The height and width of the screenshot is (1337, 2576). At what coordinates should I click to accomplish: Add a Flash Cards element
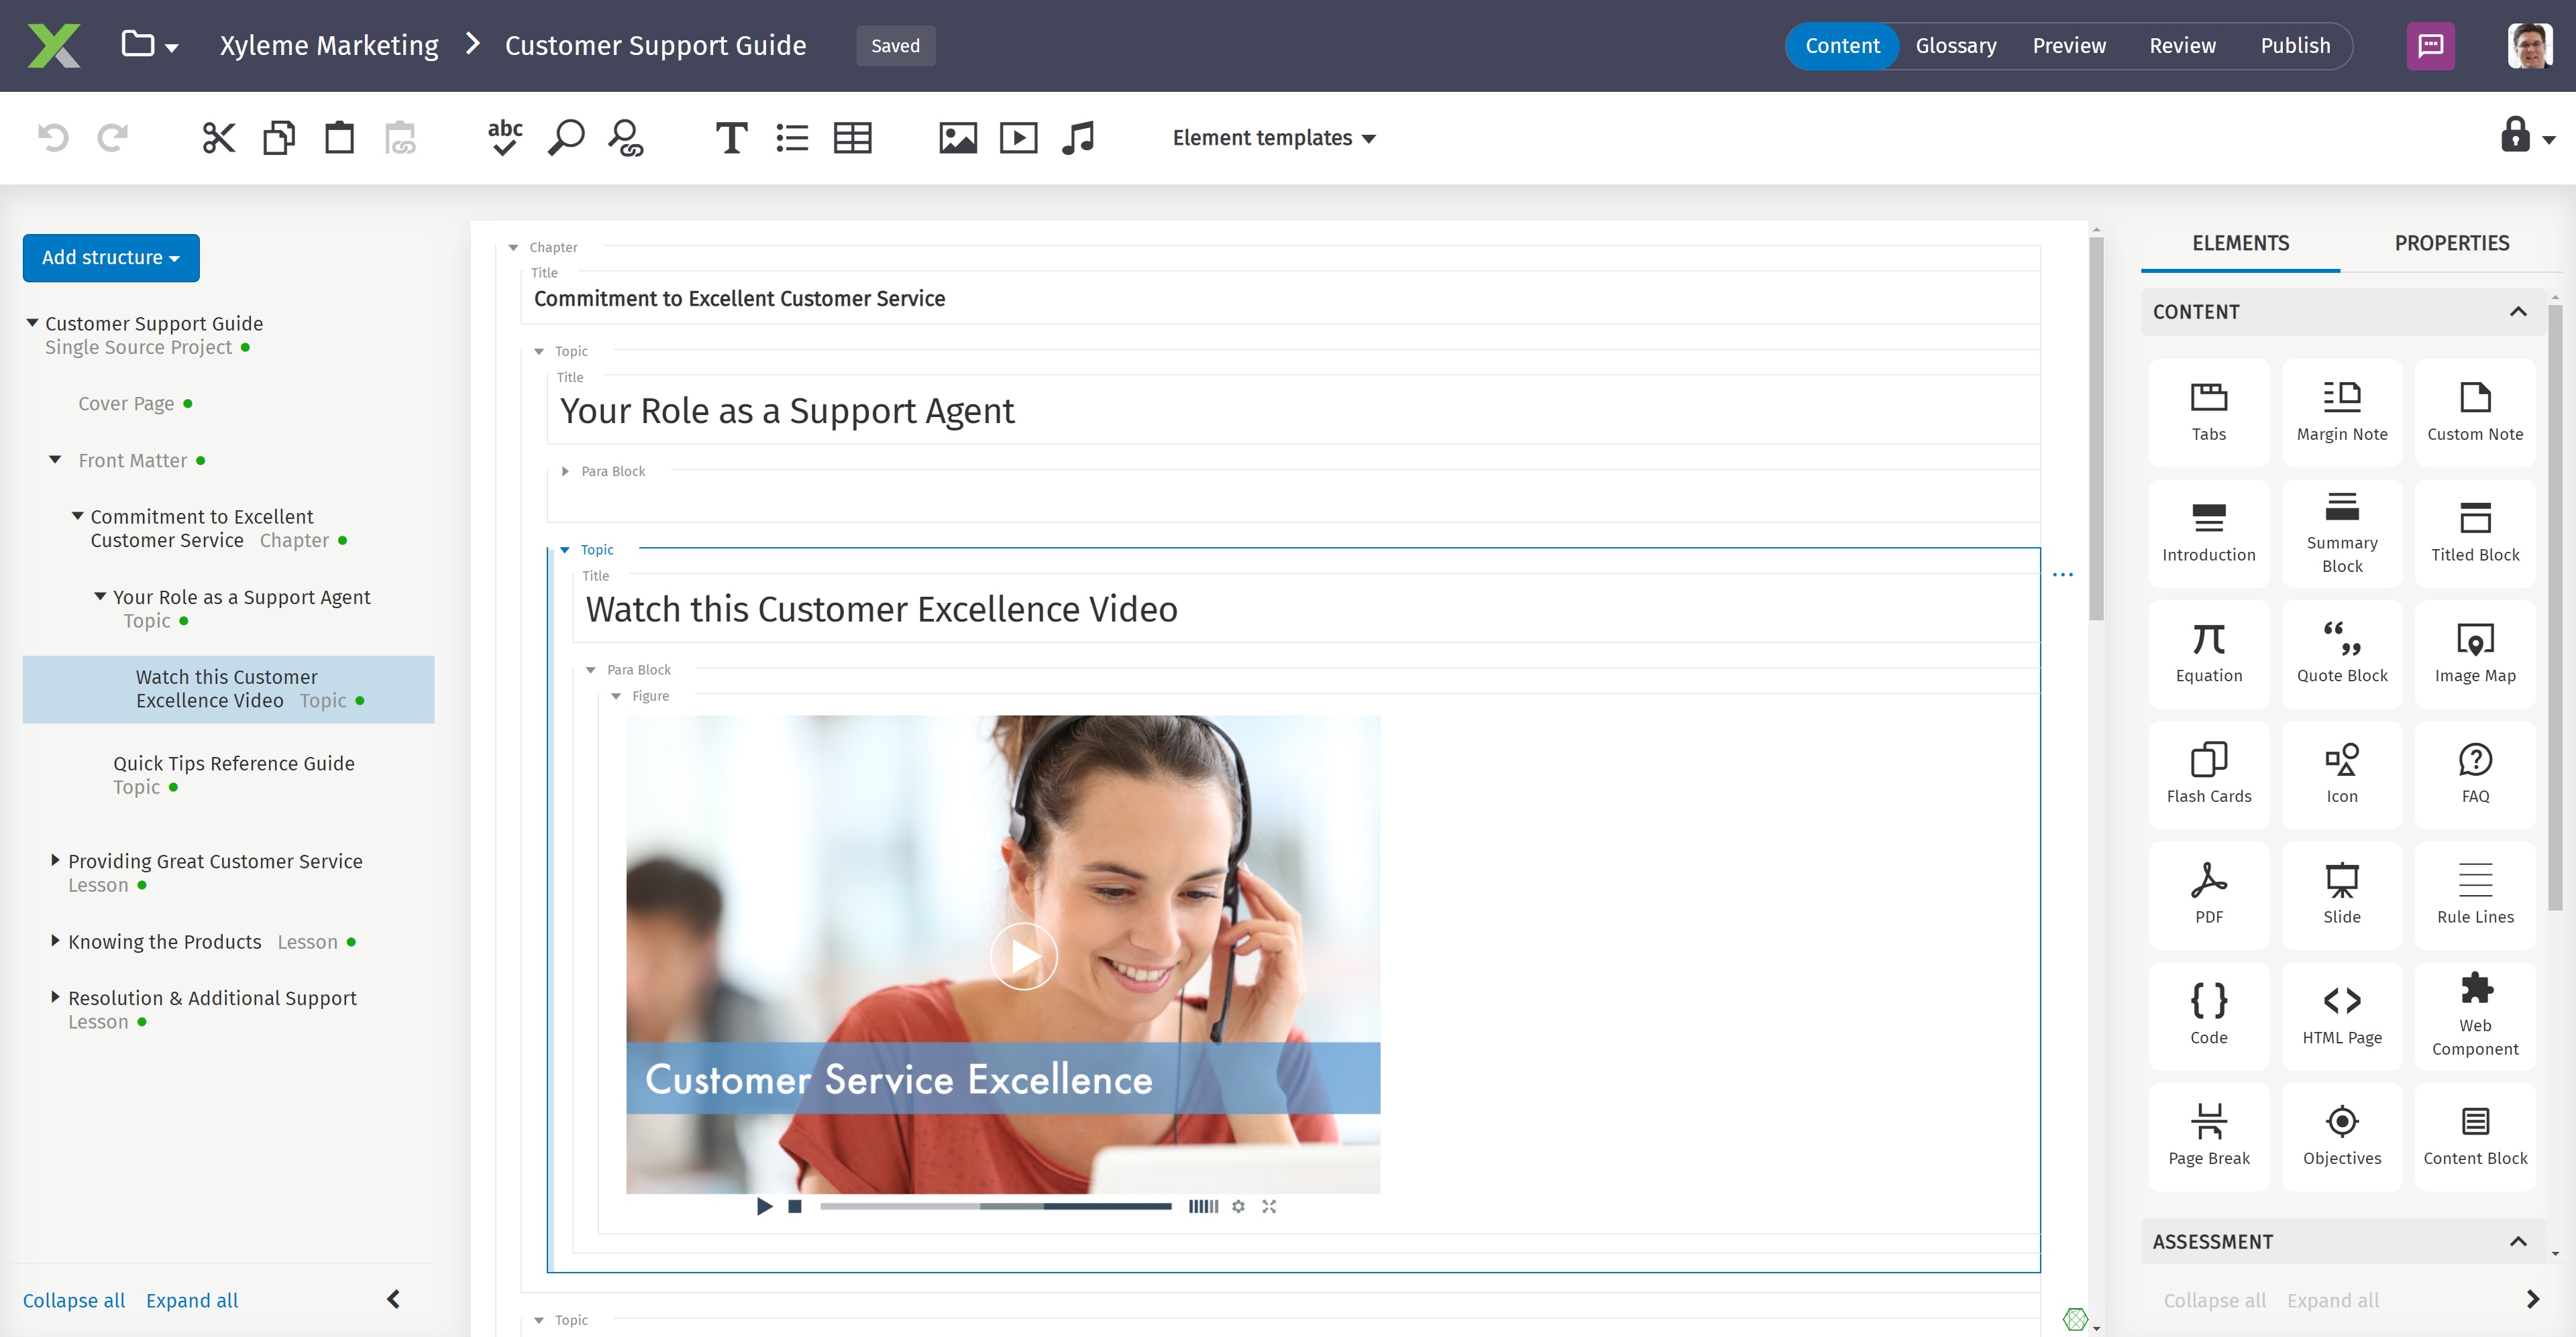tap(2209, 773)
